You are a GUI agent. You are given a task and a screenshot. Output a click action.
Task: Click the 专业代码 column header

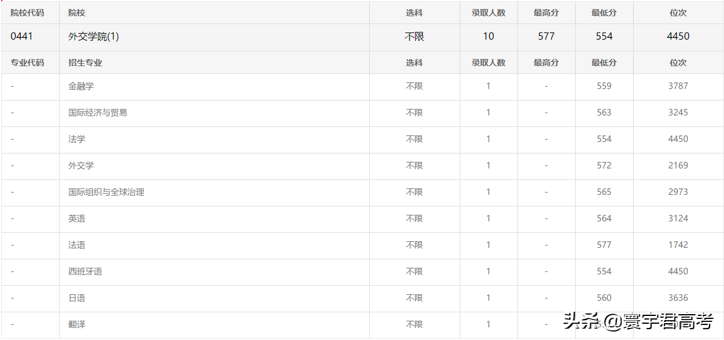27,63
